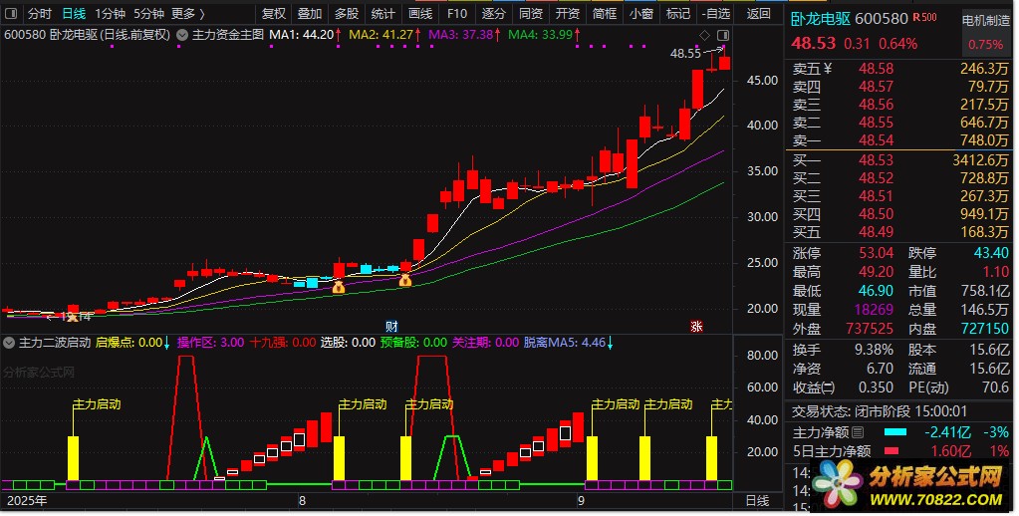Open F10 company info
The width and height of the screenshot is (1019, 516).
(x=457, y=14)
